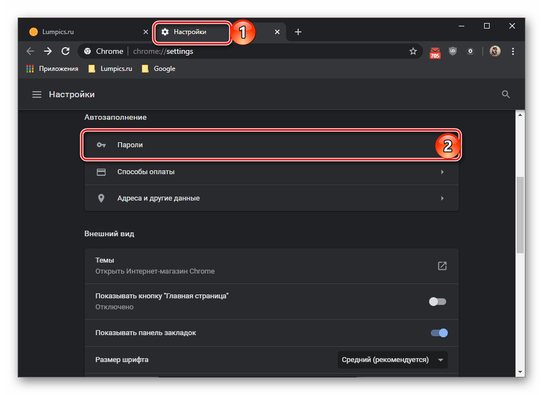Click the location pin icon beside Адреса

pyautogui.click(x=101, y=198)
